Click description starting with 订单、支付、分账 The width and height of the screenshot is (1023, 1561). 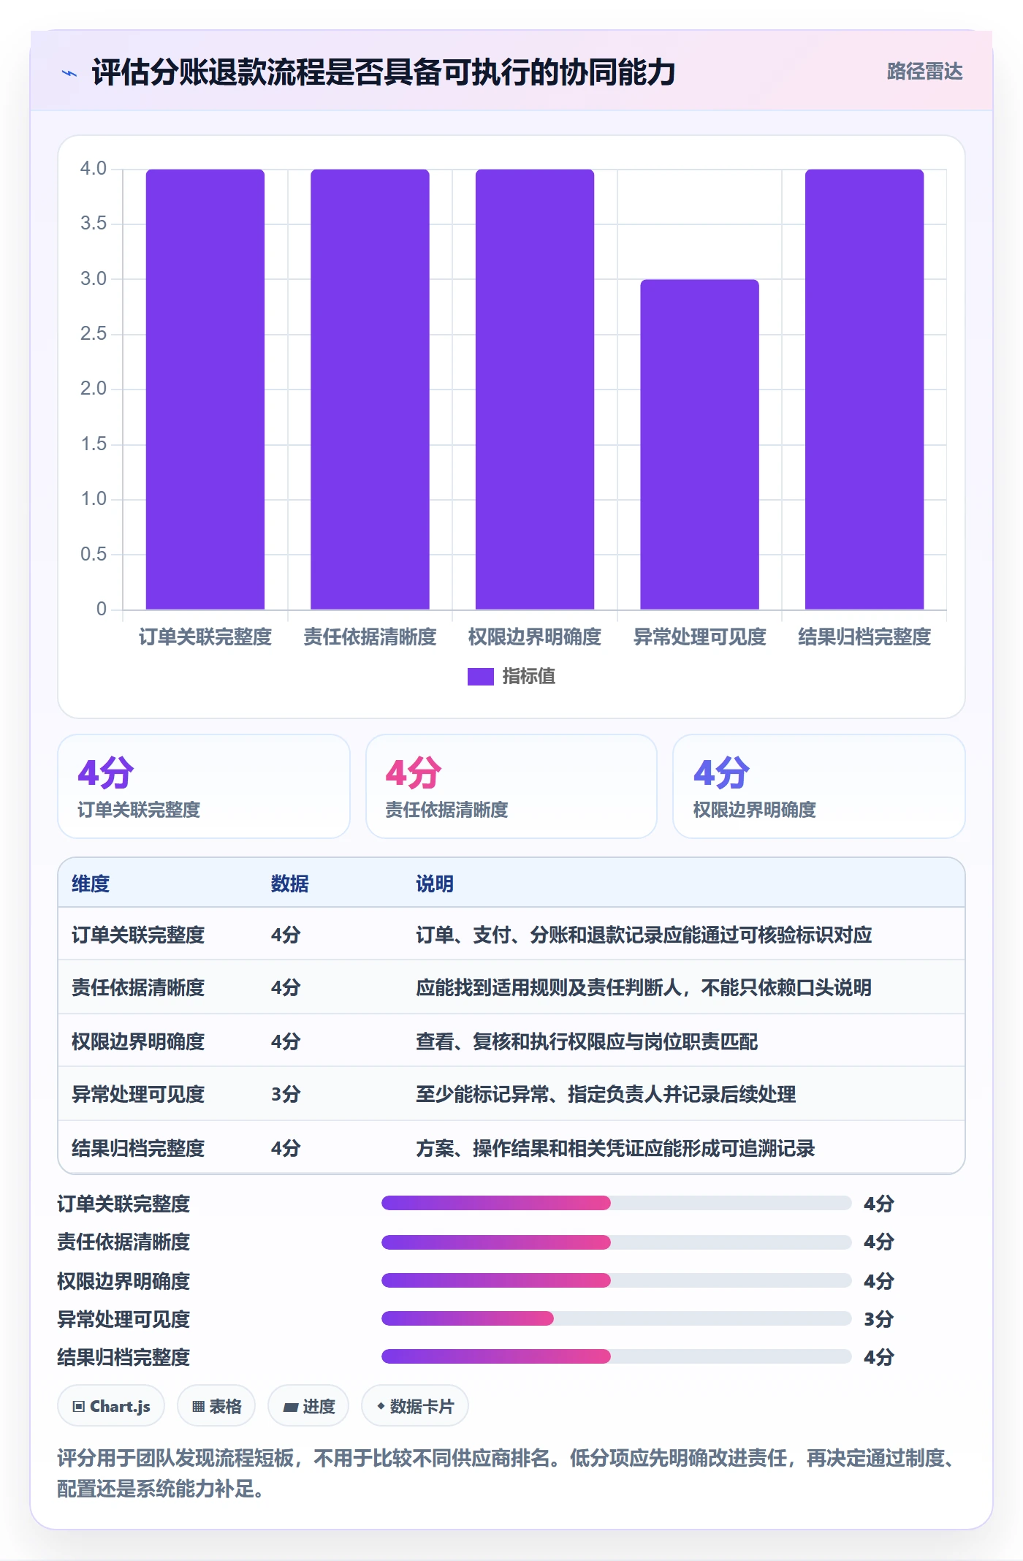[x=644, y=935]
